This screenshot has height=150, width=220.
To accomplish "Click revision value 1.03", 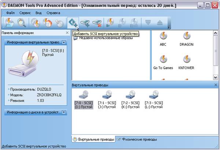I will [x=40, y=100].
